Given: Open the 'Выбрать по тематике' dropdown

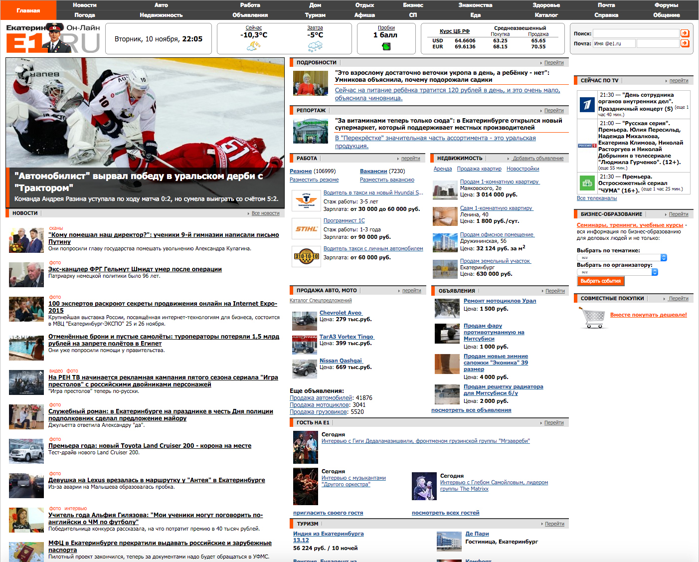Looking at the screenshot, I should (x=621, y=258).
